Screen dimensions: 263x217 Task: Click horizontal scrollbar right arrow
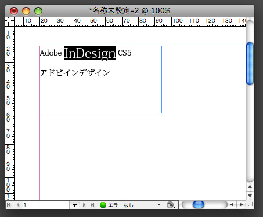point(241,205)
